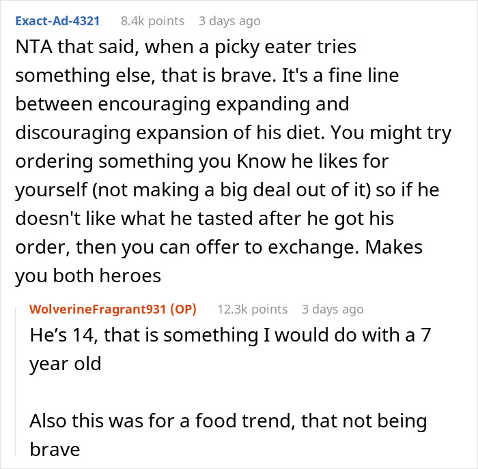Open the Exact-Ad-4321 user profile
478x469 pixels.
[x=57, y=21]
